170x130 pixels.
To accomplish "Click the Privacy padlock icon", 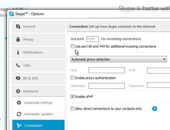I will (18, 39).
